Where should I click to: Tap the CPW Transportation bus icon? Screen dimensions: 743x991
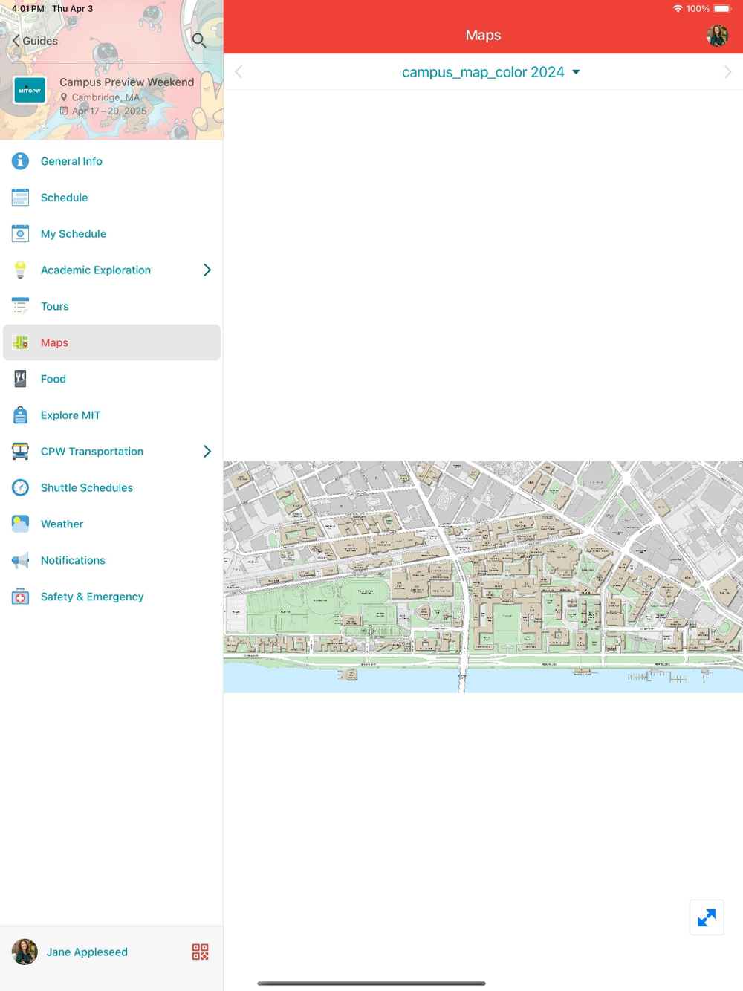pos(20,452)
